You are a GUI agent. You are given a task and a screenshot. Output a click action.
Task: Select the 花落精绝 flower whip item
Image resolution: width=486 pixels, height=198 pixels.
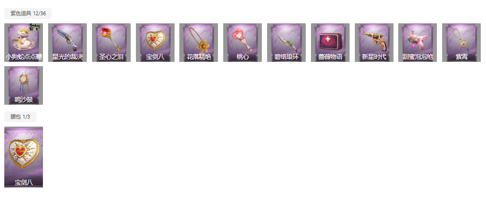(x=199, y=42)
